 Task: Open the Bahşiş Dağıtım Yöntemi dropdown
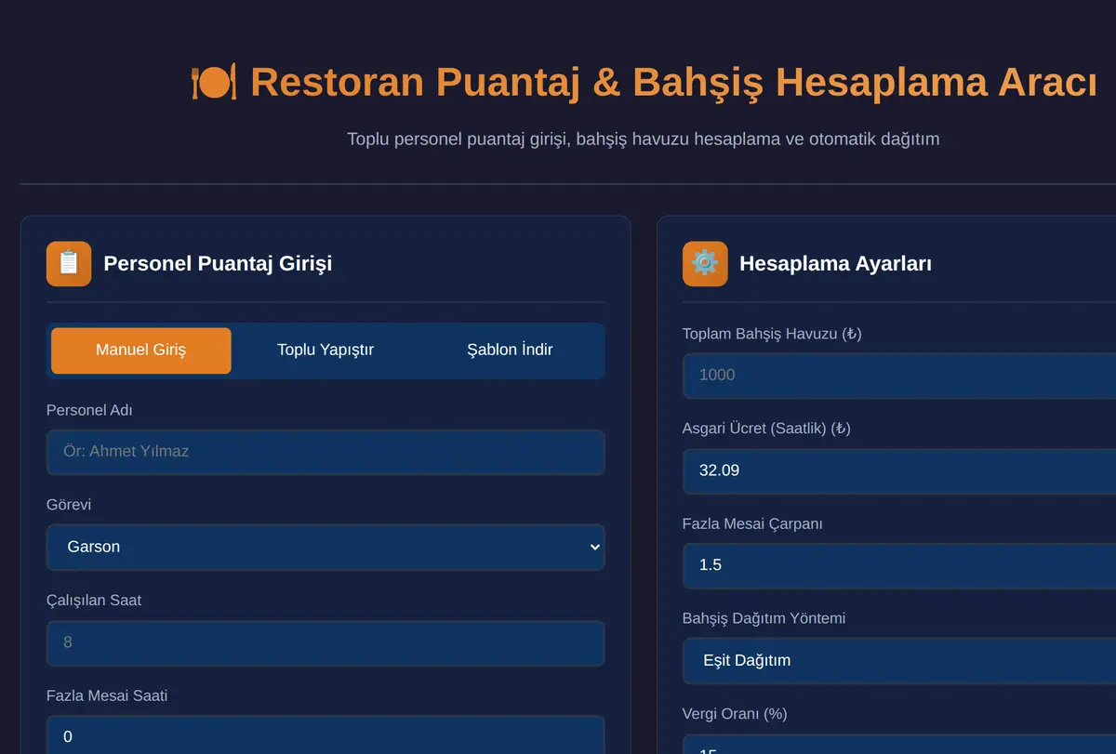[x=899, y=661]
